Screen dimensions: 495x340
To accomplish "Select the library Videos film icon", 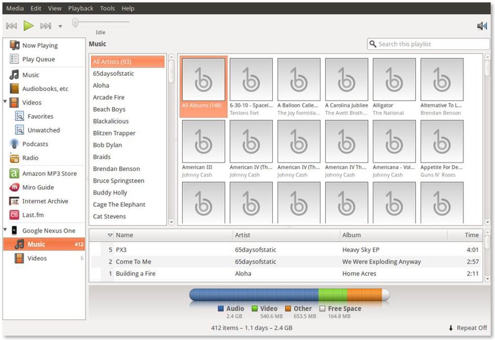I will (14, 102).
